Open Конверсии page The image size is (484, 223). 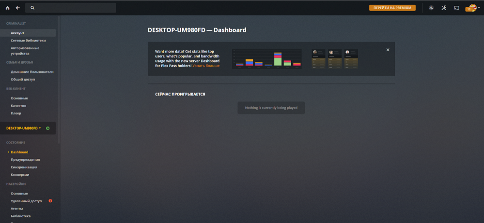[20, 174]
